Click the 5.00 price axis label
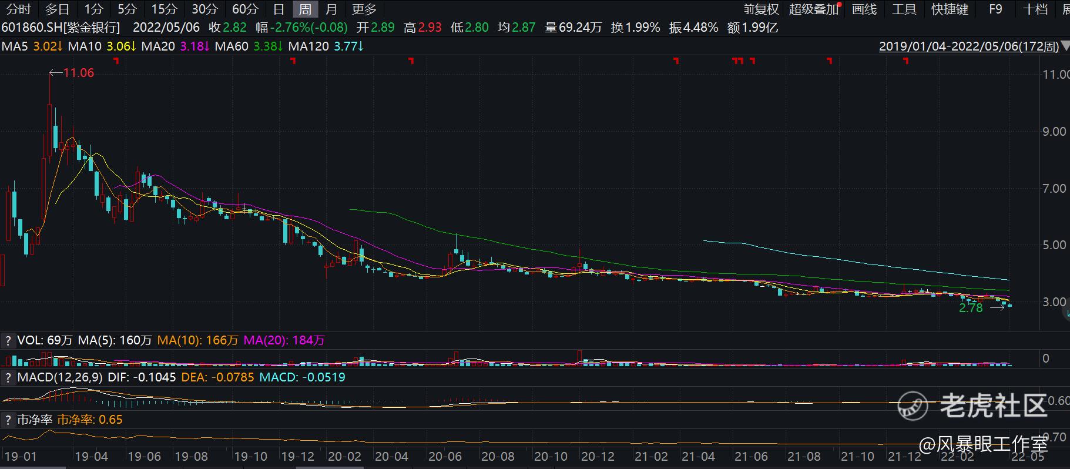Image resolution: width=1070 pixels, height=469 pixels. 1054,245
